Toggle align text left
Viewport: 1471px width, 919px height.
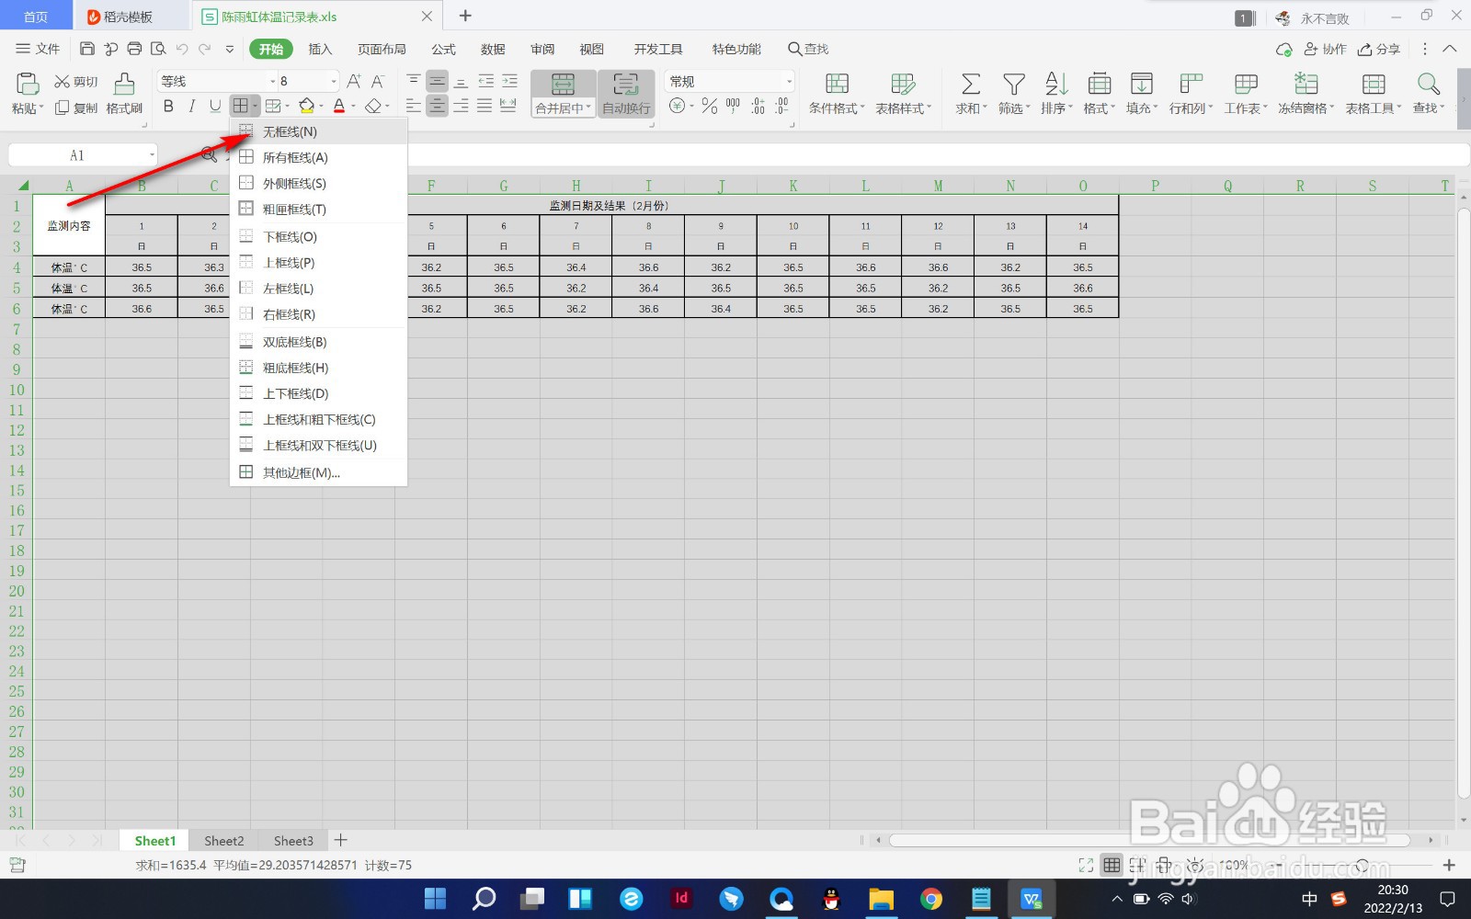(413, 107)
